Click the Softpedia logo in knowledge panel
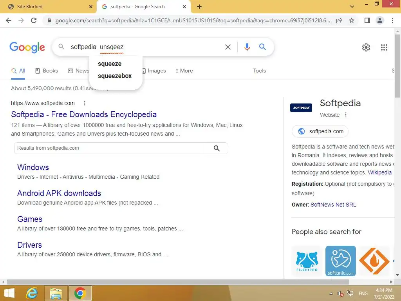This screenshot has width=401, height=301. pyautogui.click(x=301, y=108)
